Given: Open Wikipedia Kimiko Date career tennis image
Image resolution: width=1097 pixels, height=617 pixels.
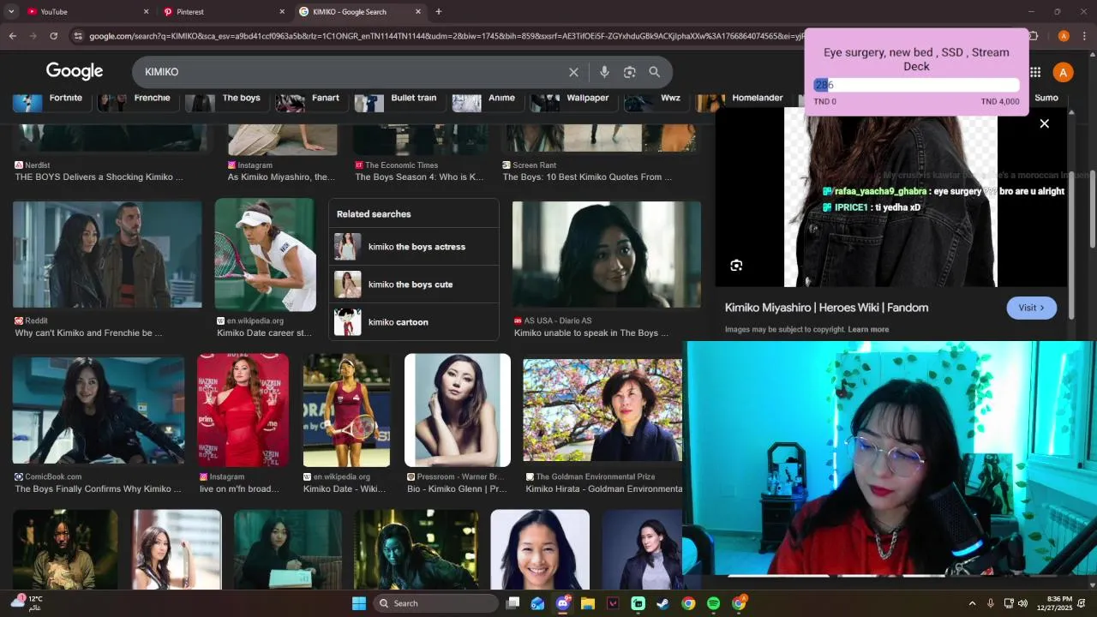Looking at the screenshot, I should tap(265, 255).
